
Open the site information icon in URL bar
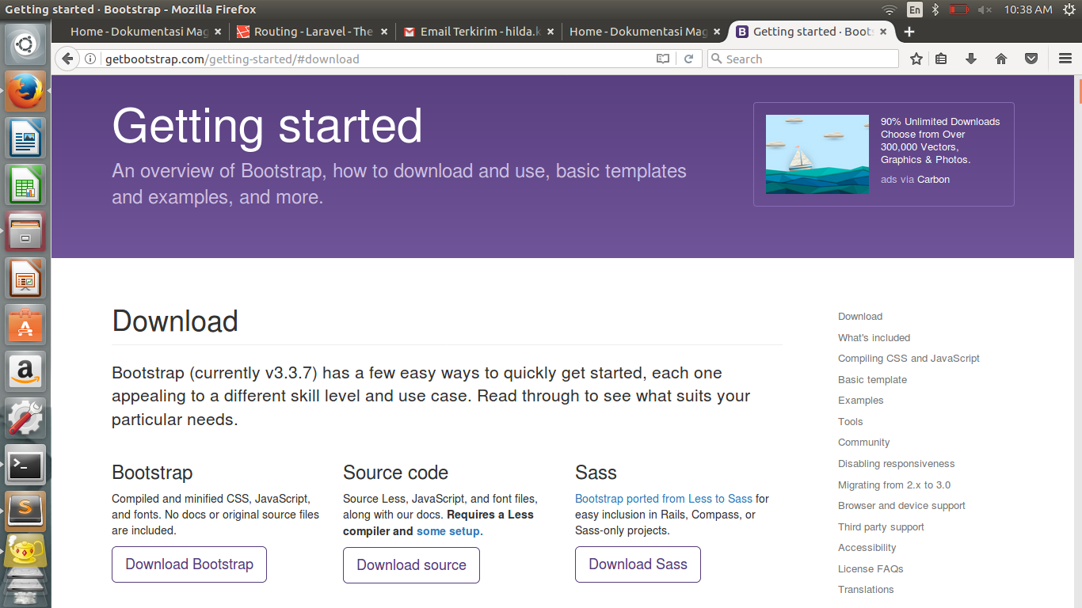pos(90,59)
